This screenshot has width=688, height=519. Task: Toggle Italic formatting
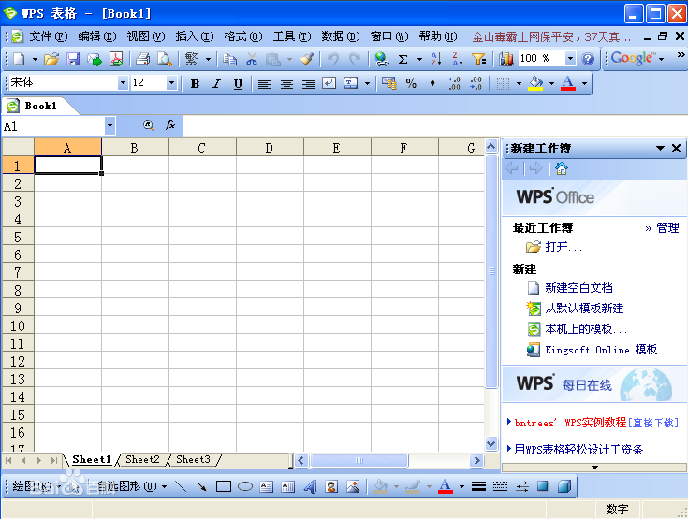pos(216,84)
